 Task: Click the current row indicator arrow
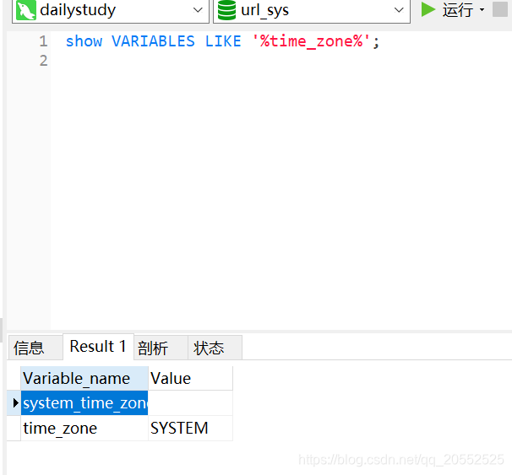coord(15,403)
